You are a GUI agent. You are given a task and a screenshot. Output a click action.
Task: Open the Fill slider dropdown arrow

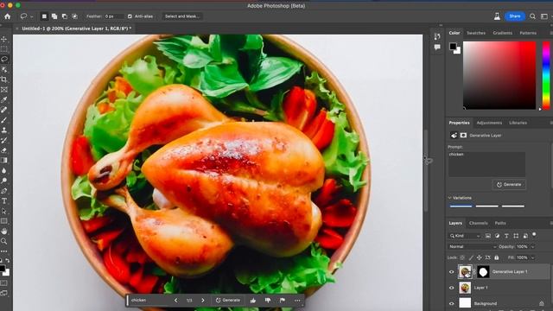pyautogui.click(x=532, y=257)
